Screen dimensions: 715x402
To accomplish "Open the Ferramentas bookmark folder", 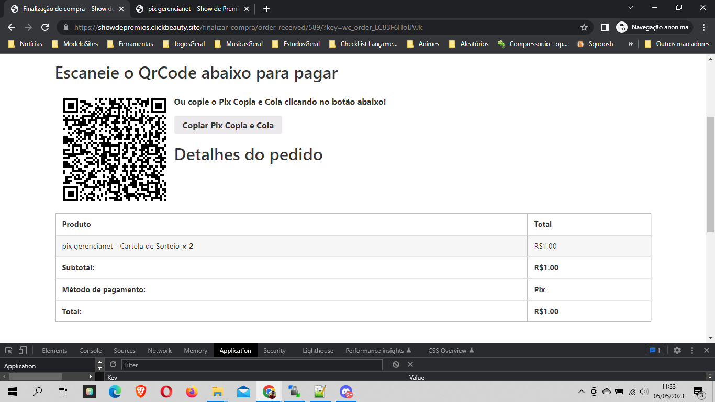I will coord(130,44).
